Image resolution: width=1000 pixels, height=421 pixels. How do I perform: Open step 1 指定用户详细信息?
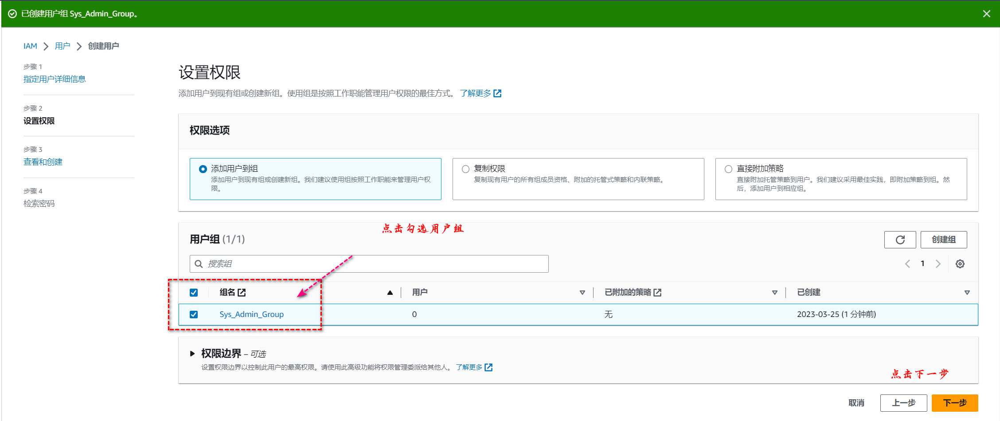pos(55,79)
